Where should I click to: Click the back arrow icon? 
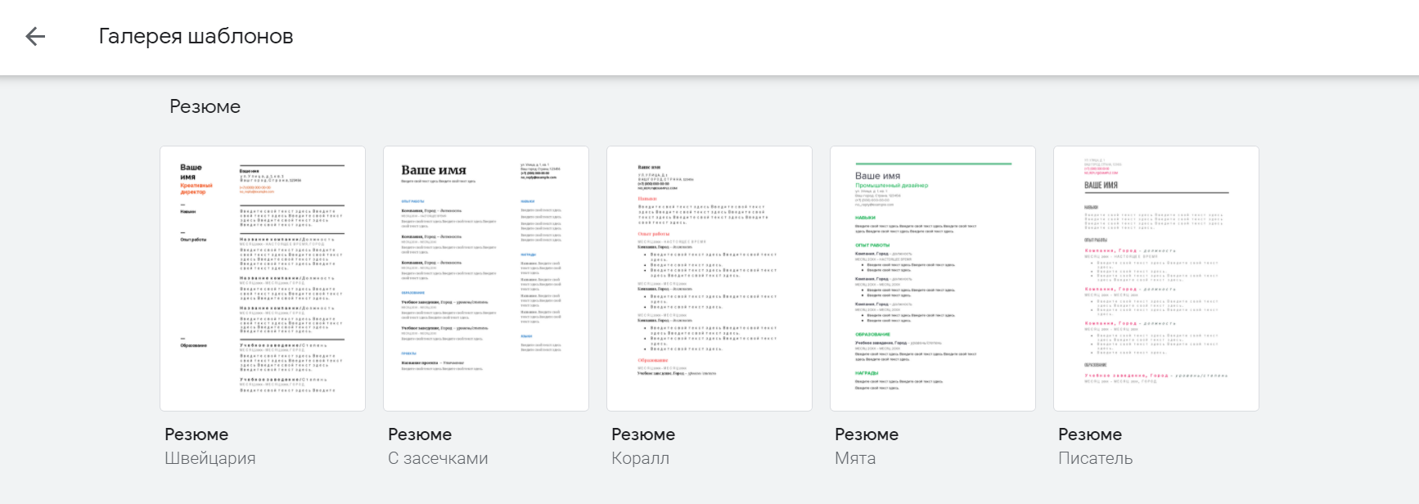click(35, 36)
